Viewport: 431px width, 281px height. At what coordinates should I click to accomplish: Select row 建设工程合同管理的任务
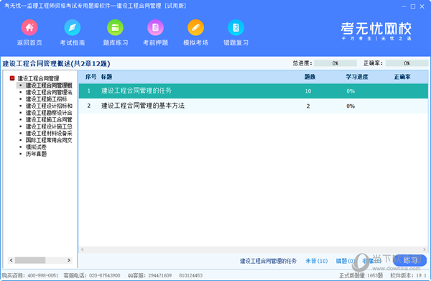(253, 91)
